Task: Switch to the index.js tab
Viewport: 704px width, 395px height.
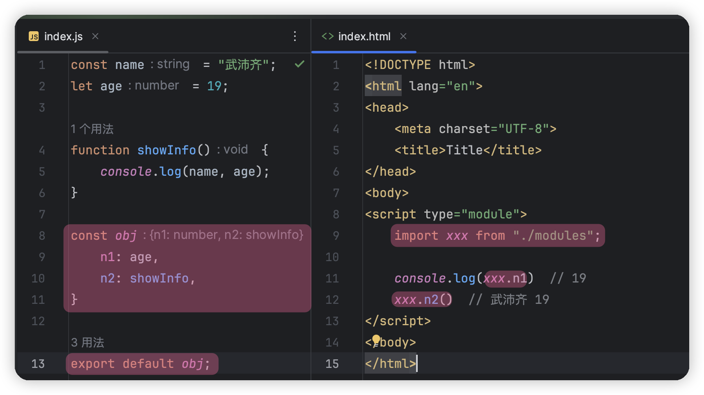Action: [x=63, y=37]
